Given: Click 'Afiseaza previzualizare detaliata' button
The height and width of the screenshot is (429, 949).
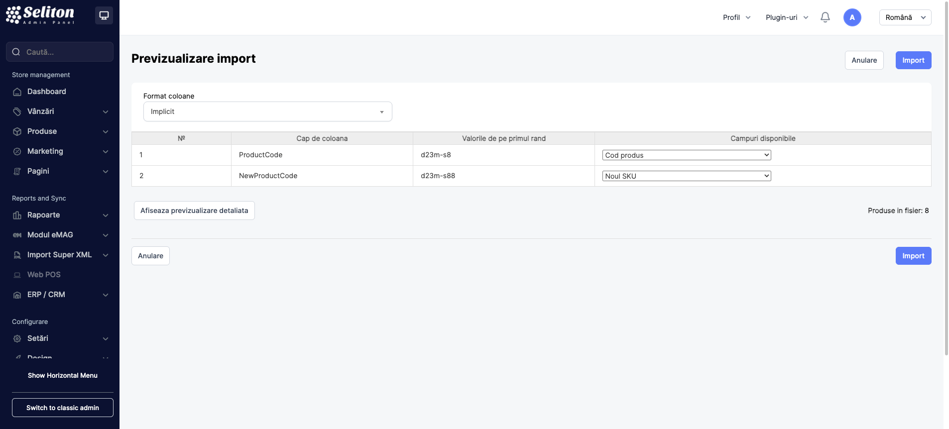Looking at the screenshot, I should [194, 211].
